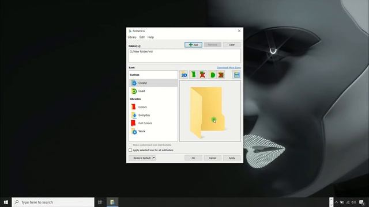Screen dimensions: 369x207
Task: Open the Help menu
Action: 150,37
